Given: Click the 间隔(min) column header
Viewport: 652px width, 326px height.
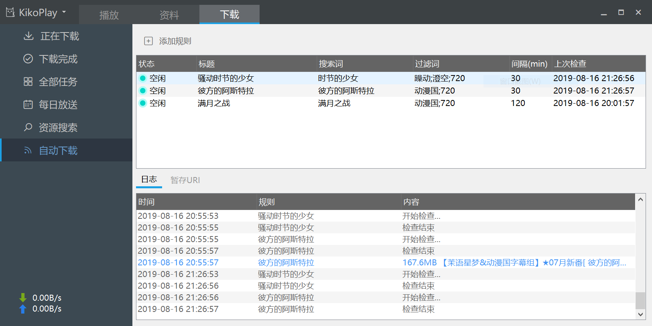Looking at the screenshot, I should click(530, 64).
